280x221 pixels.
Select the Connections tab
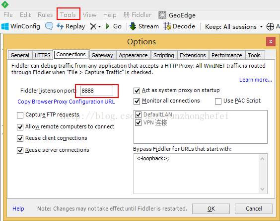pos(71,54)
